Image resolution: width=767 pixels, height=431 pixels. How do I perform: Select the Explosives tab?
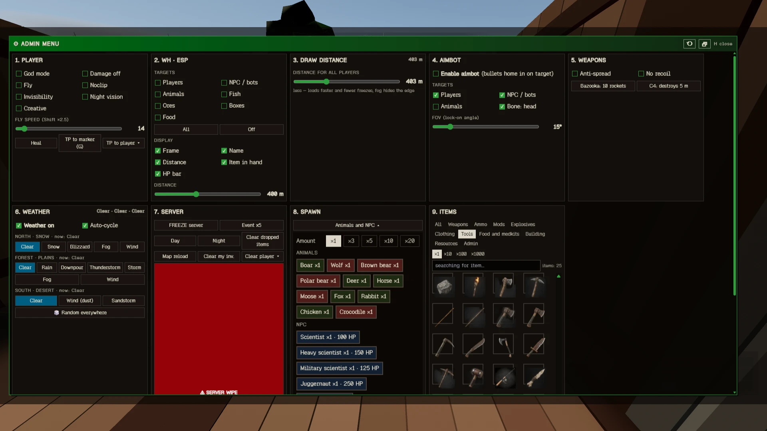point(523,224)
